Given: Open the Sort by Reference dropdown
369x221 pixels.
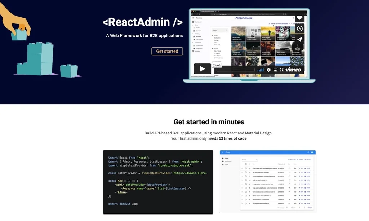Looking at the screenshot, I should [x=279, y=23].
